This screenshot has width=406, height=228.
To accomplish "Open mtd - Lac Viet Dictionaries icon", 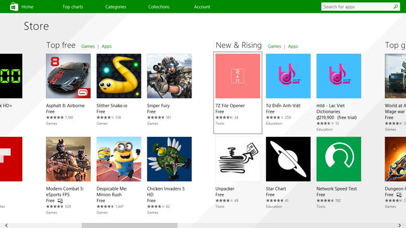I will [x=339, y=76].
